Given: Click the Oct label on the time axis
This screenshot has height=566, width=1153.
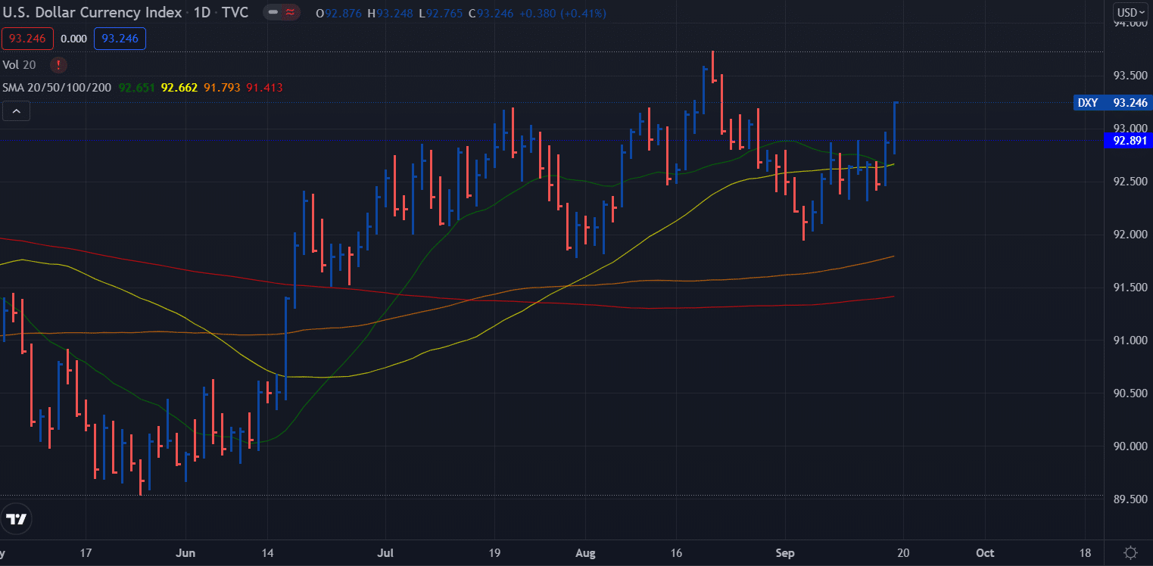Looking at the screenshot, I should [x=985, y=553].
